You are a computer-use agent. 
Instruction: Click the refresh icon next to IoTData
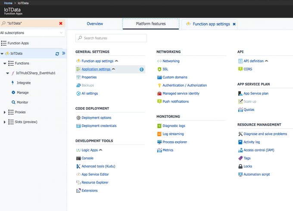click(57, 54)
